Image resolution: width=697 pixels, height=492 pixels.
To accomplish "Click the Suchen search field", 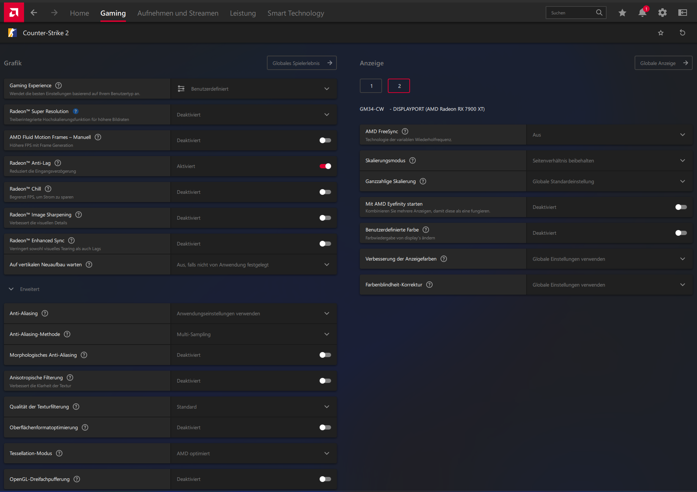I will pyautogui.click(x=570, y=13).
